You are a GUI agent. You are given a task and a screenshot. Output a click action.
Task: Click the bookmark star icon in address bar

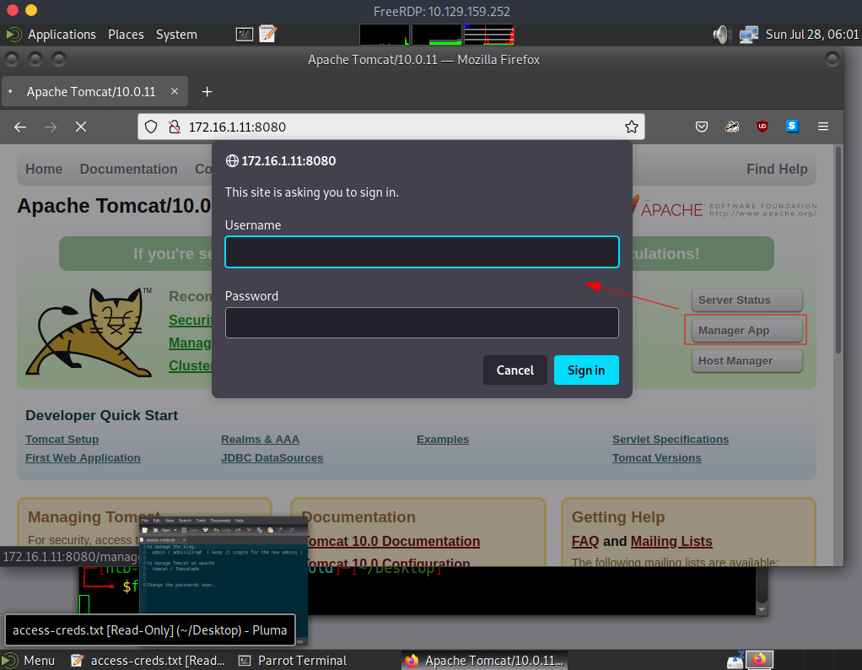(x=631, y=127)
